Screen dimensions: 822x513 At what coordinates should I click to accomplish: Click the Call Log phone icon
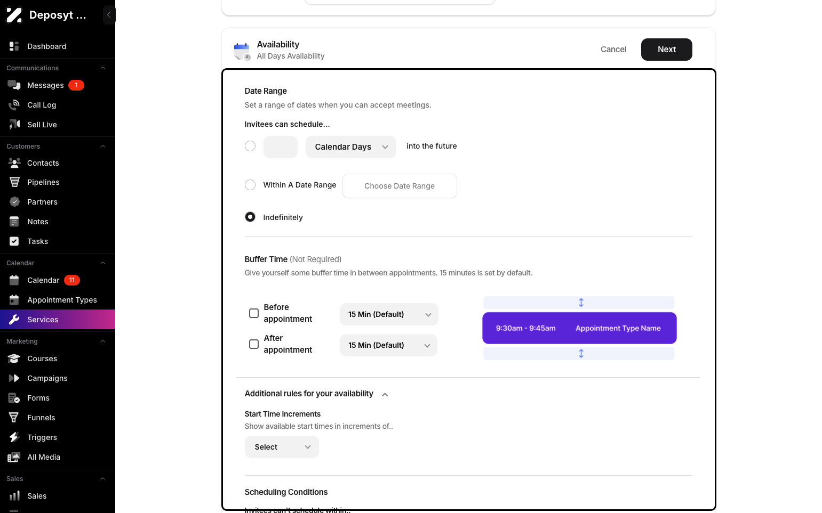[x=14, y=105]
